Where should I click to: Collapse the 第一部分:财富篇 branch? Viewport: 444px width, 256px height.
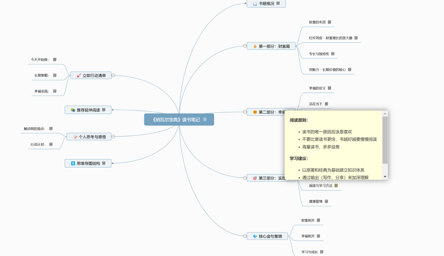point(245,46)
